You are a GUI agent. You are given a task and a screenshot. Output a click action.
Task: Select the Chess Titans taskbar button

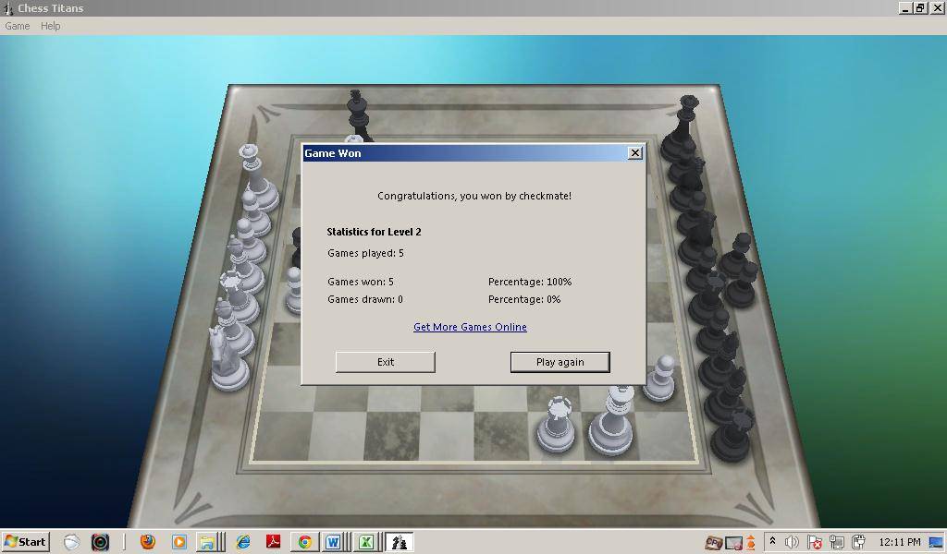(x=399, y=542)
